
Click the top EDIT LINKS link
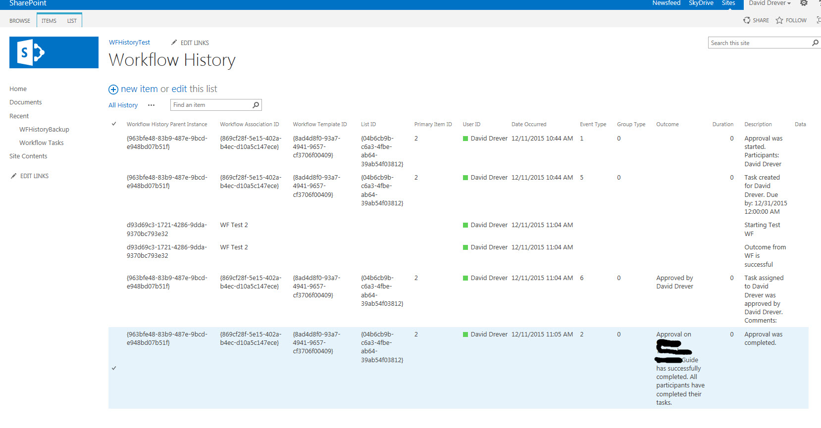(x=195, y=43)
